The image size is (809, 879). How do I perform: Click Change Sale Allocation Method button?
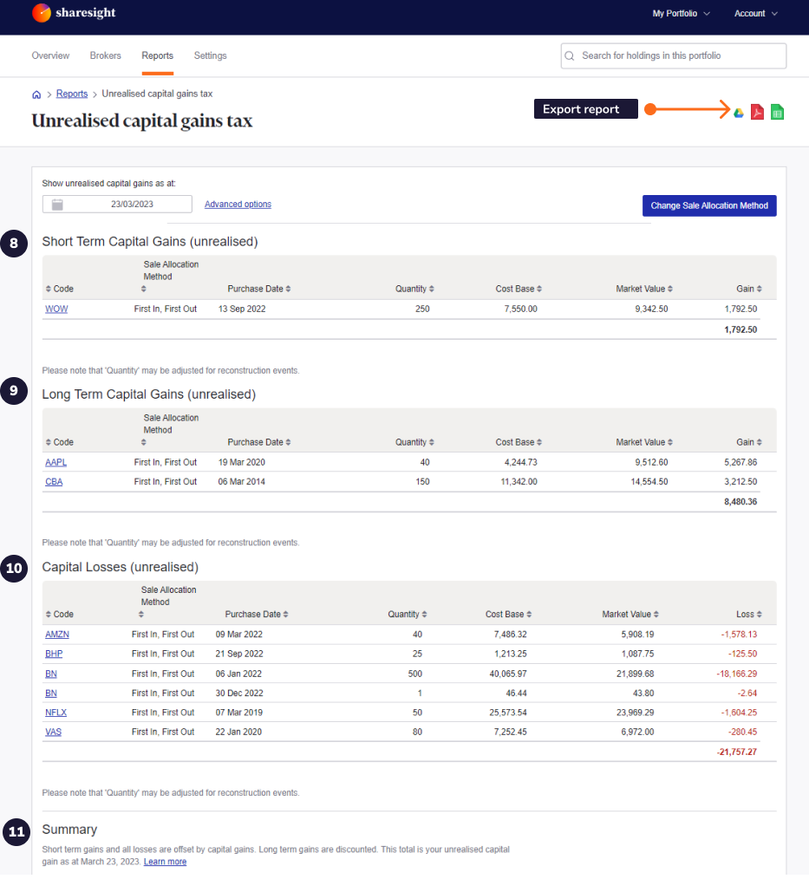click(709, 205)
